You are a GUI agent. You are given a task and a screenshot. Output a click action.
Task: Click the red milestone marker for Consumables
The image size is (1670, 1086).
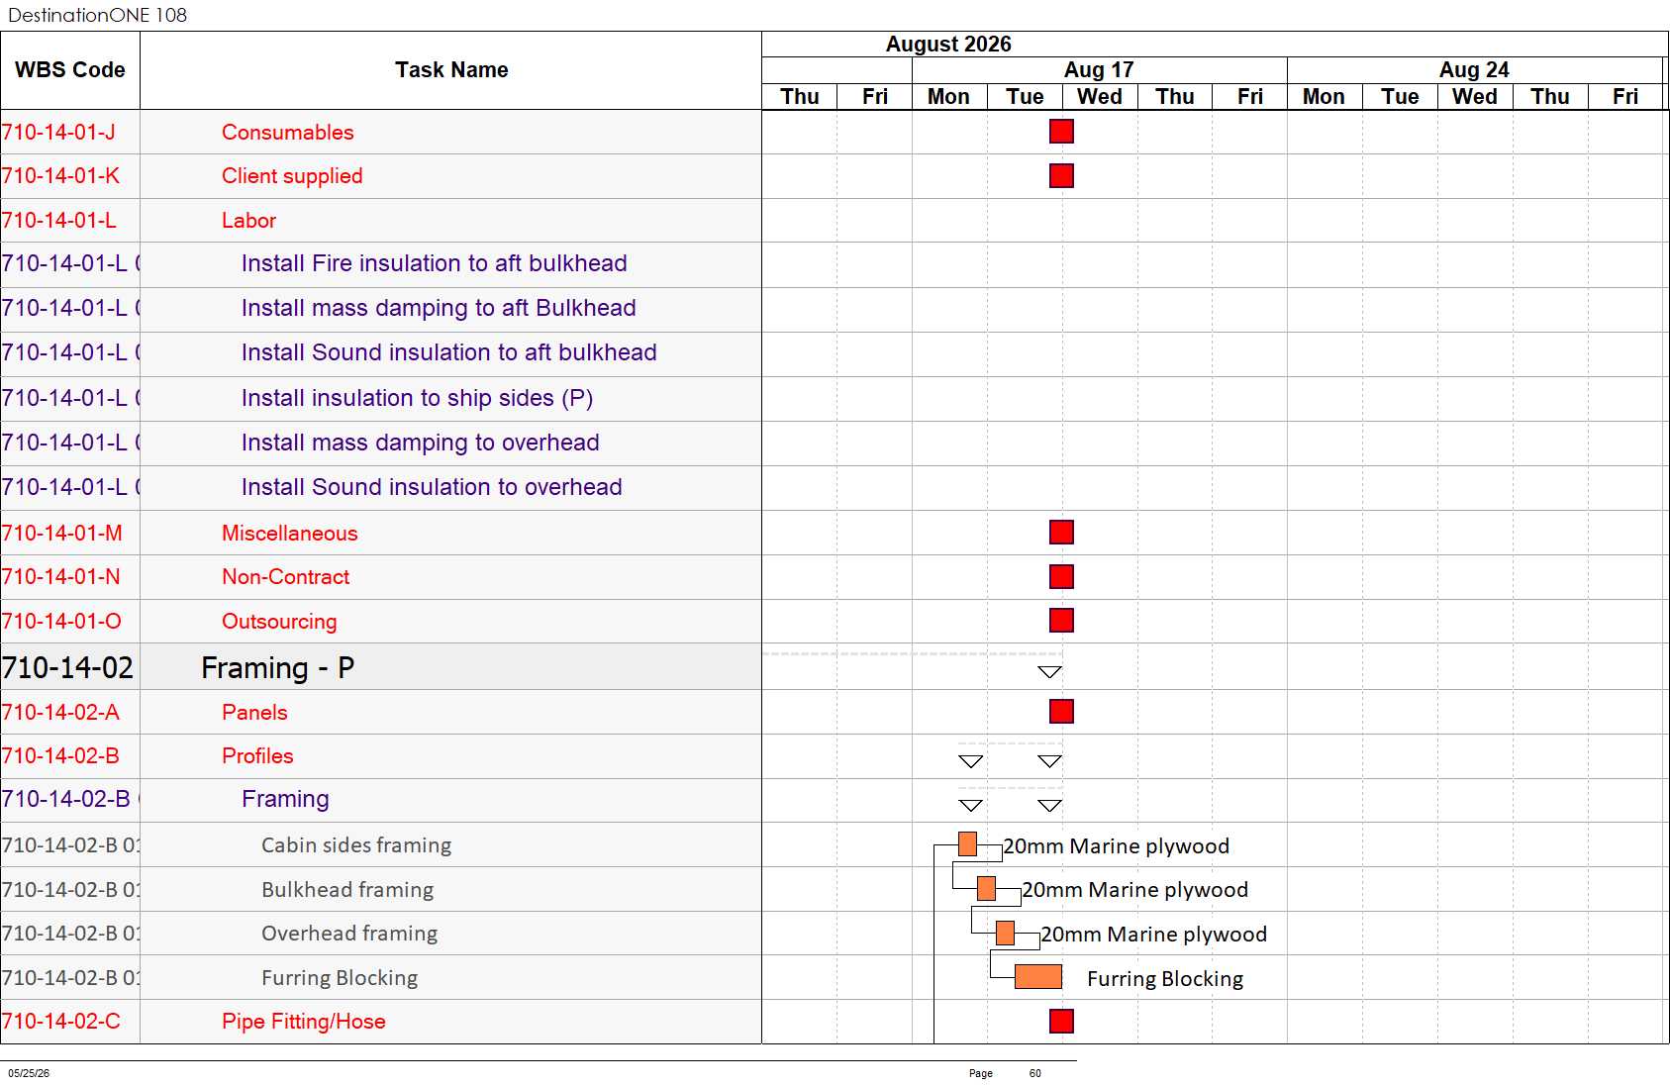tap(1061, 132)
